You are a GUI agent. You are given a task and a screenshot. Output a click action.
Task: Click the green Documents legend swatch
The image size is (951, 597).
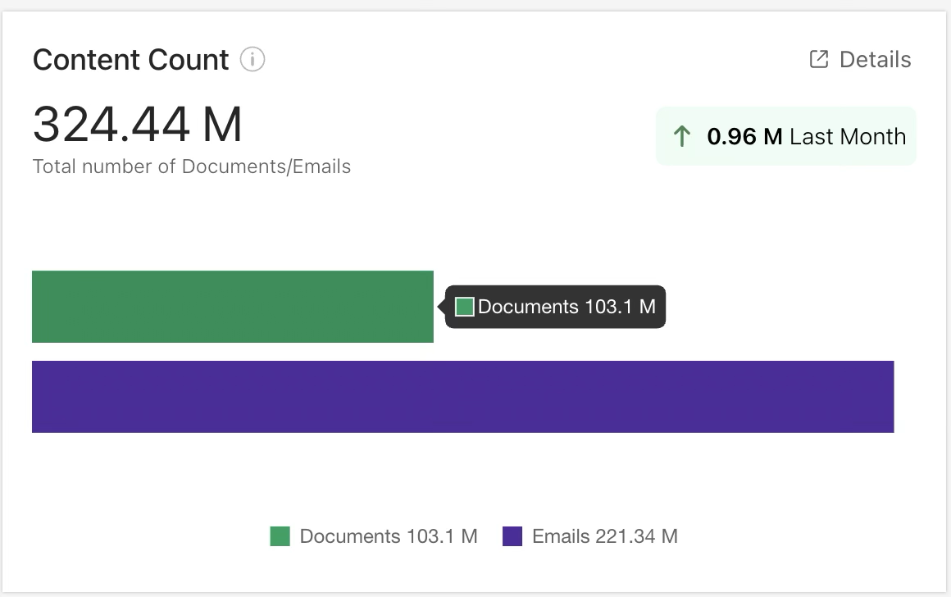(280, 536)
